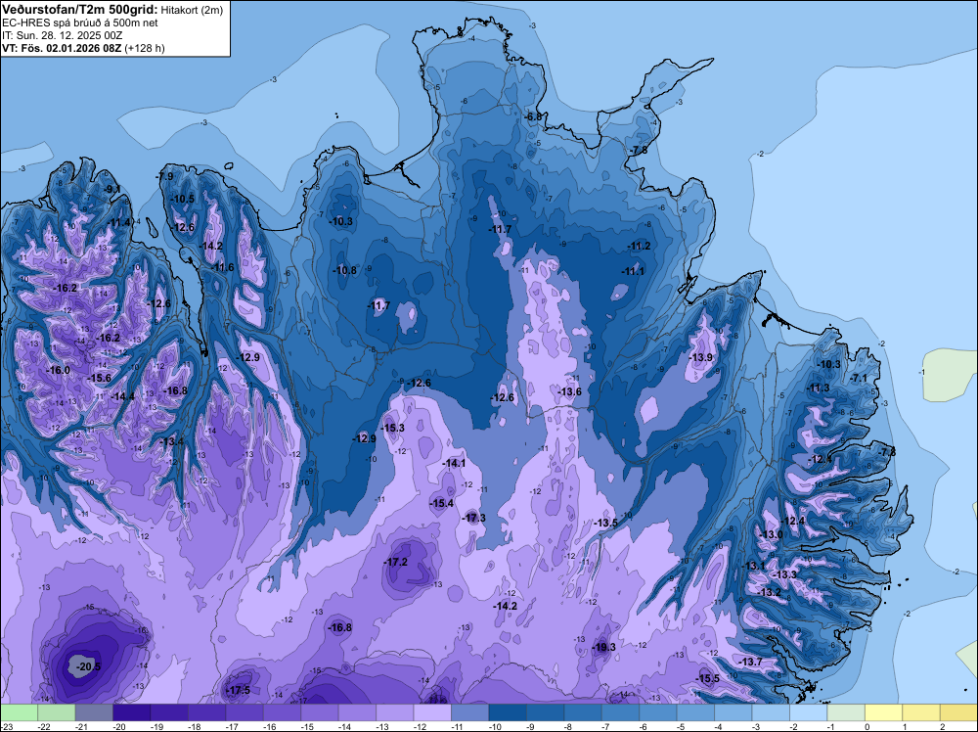
Task: Click the -17.2 temperature label
Action: [395, 563]
